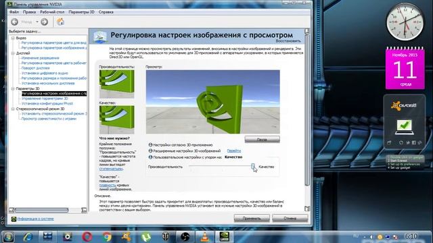Click the Facebook icon in avast gadget

(413, 142)
